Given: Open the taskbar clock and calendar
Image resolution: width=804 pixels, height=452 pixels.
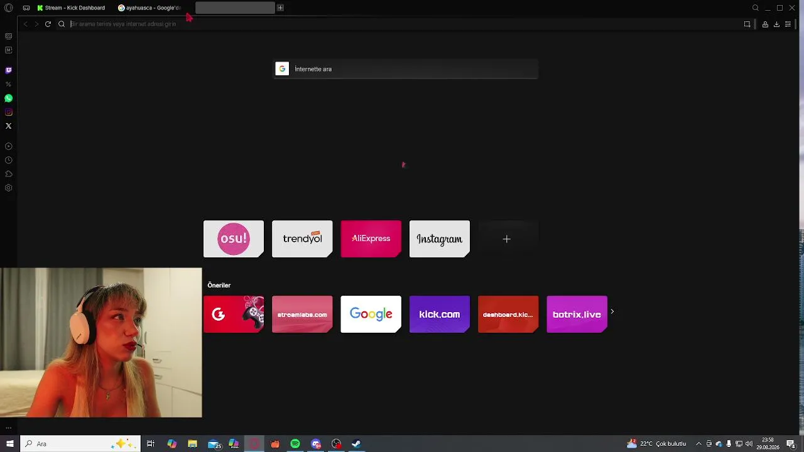Looking at the screenshot, I should coord(768,444).
